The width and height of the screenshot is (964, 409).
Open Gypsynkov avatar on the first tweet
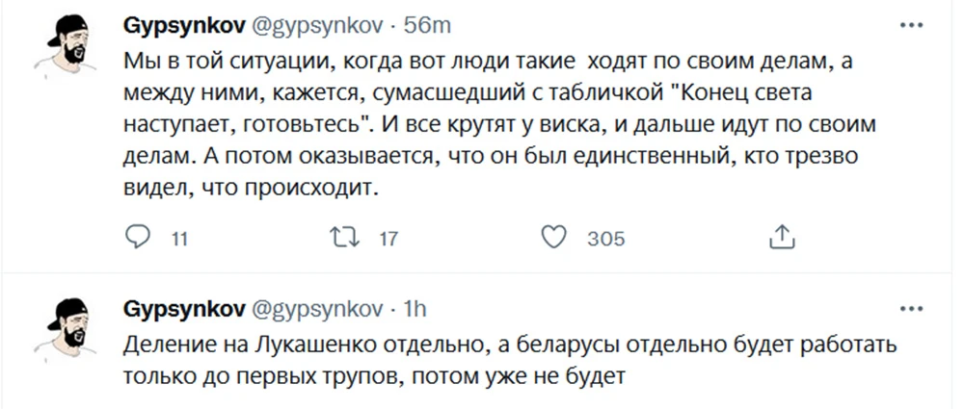point(68,46)
